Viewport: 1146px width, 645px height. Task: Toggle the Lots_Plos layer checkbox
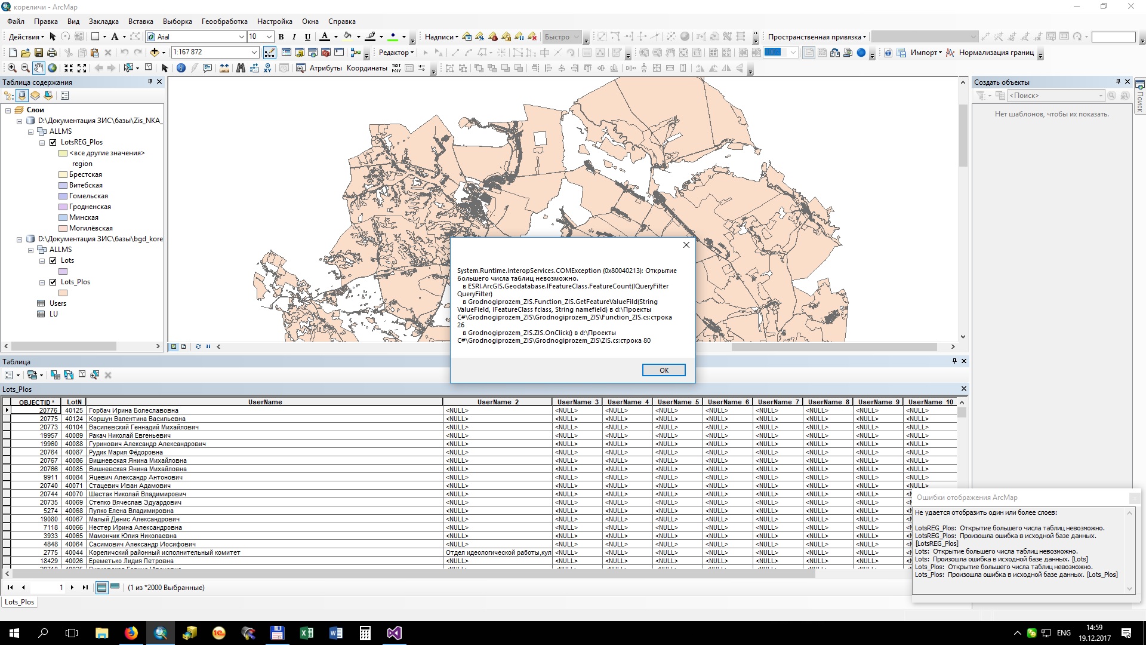[53, 282]
